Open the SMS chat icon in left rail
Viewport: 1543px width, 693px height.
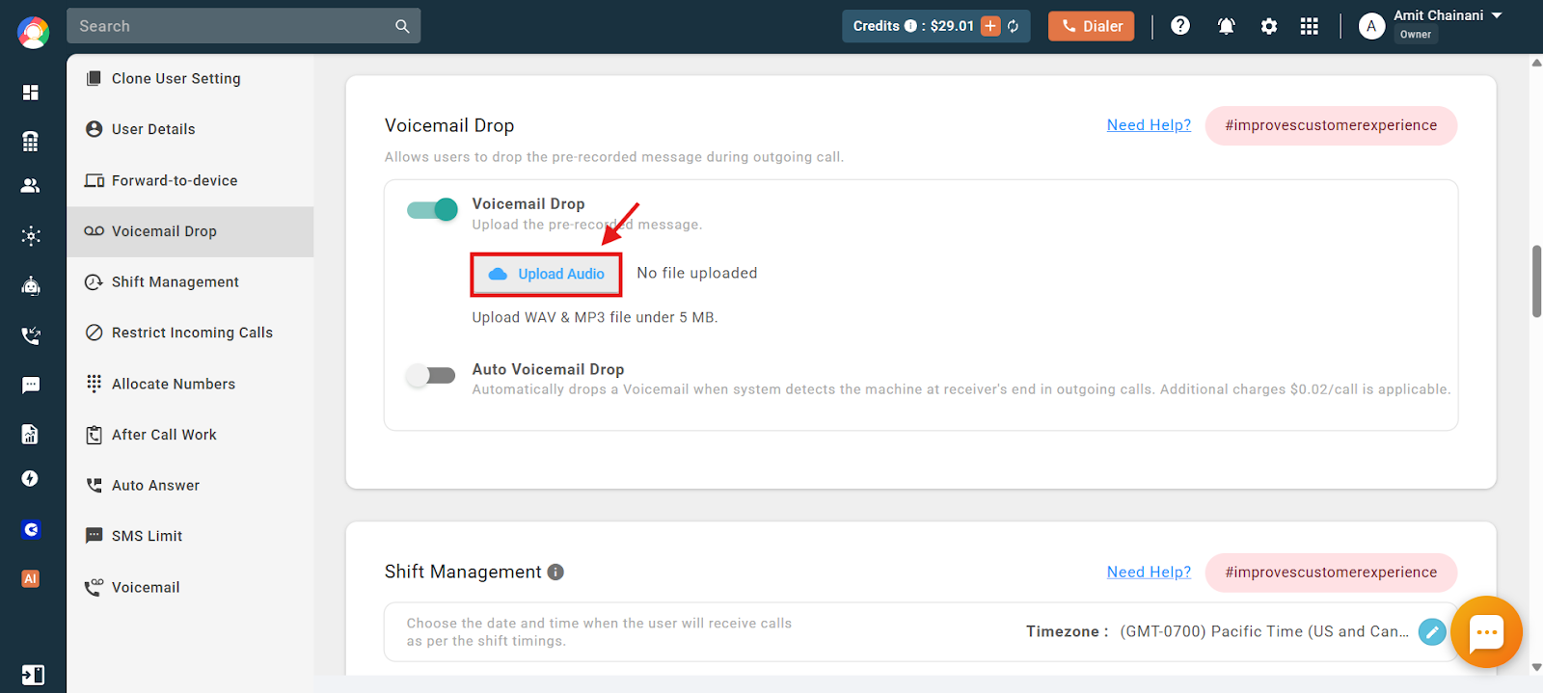coord(31,385)
